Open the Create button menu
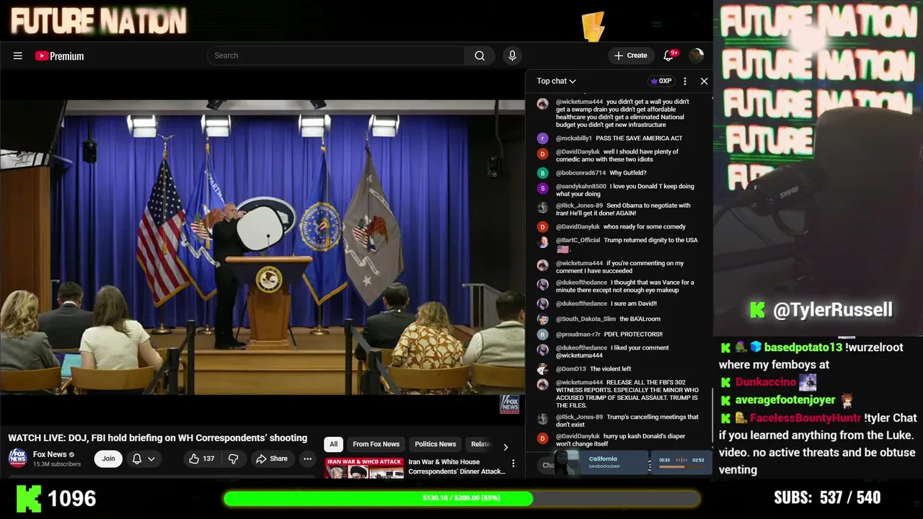This screenshot has width=923, height=519. 630,56
